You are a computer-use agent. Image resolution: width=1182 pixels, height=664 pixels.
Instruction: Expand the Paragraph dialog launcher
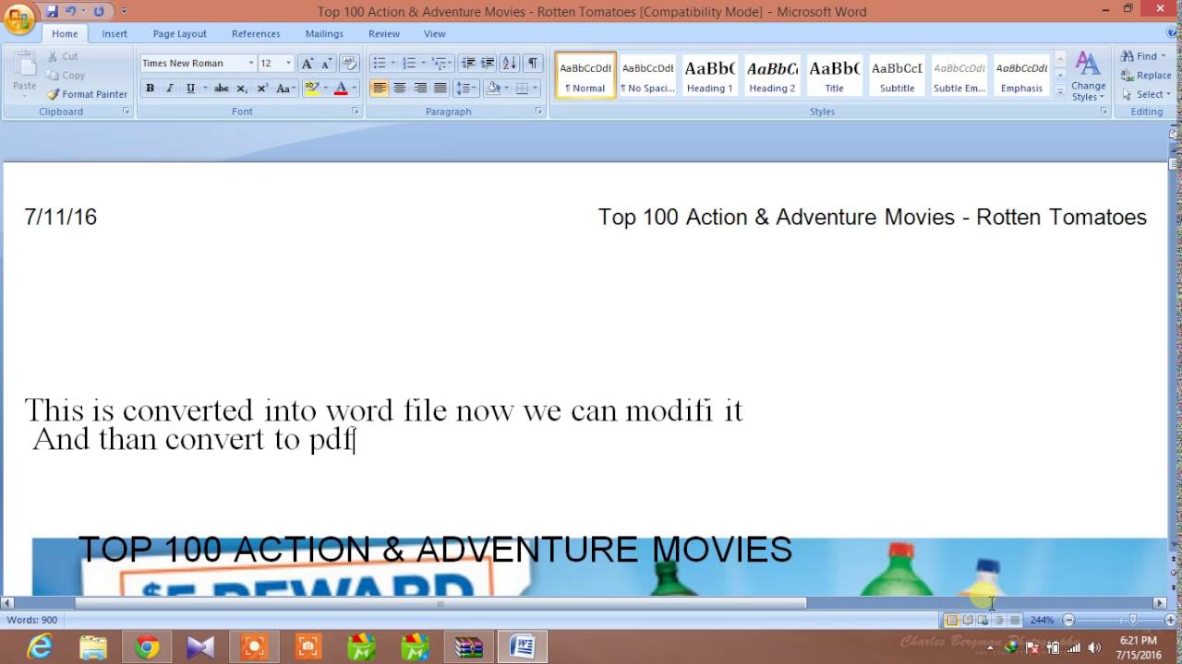(x=539, y=112)
